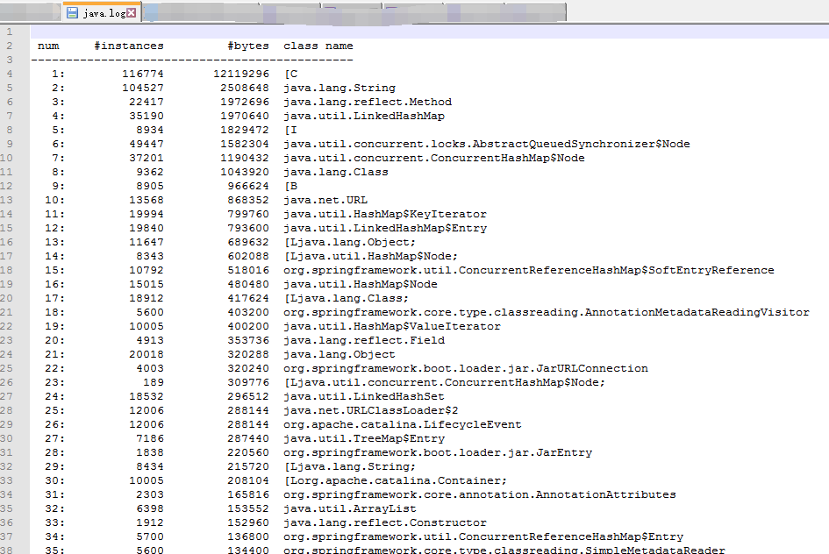
Task: Click '[Lorg.apache.catalina.Container;' class name
Action: (x=396, y=480)
